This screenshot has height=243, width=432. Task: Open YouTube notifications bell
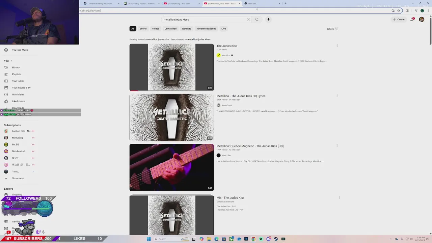tap(412, 20)
